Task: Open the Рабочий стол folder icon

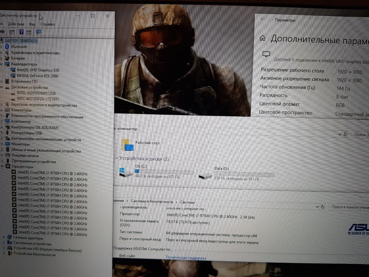Action: [128, 144]
